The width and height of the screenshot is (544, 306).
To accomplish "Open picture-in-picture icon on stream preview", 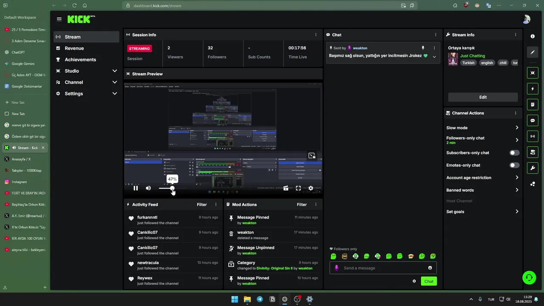I will [x=312, y=156].
